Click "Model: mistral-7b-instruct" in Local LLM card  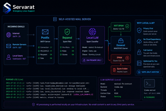[92, 47]
